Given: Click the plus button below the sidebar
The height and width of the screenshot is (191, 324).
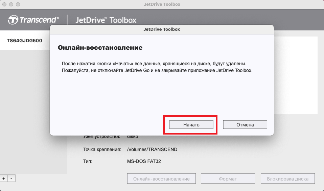Looking at the screenshot, I should pos(4,178).
